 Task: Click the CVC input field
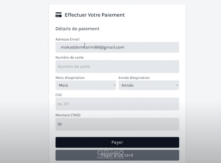pos(117,104)
